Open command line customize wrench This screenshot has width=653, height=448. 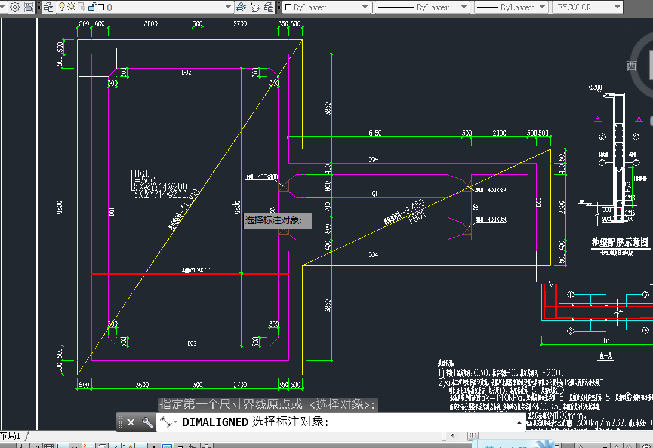pyautogui.click(x=147, y=422)
